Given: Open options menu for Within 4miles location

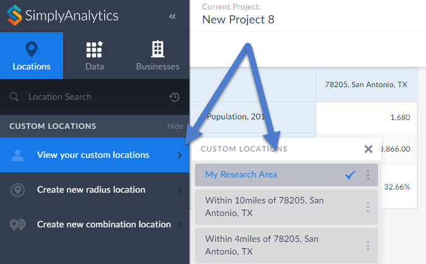Looking at the screenshot, I should point(368,246).
